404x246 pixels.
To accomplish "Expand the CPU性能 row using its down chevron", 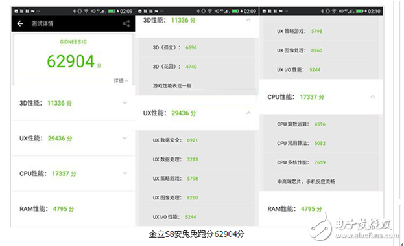I will 125,173.
